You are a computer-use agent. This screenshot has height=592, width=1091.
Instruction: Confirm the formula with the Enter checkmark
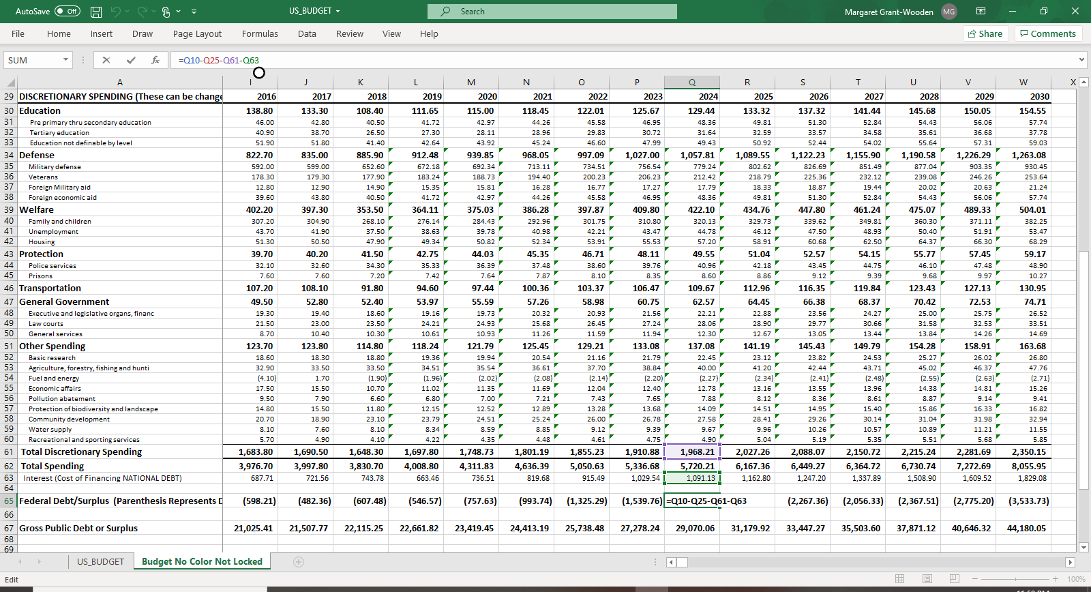pos(131,60)
